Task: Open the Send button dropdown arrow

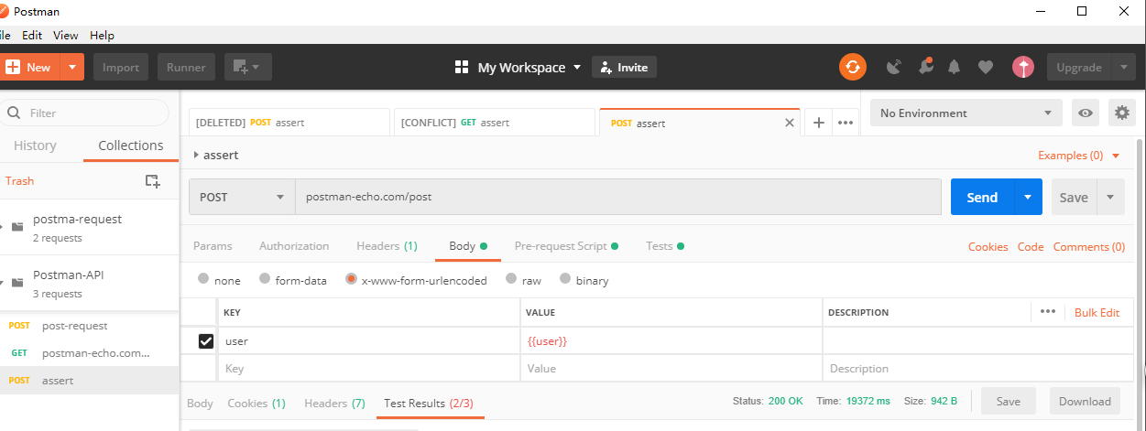Action: [1028, 197]
